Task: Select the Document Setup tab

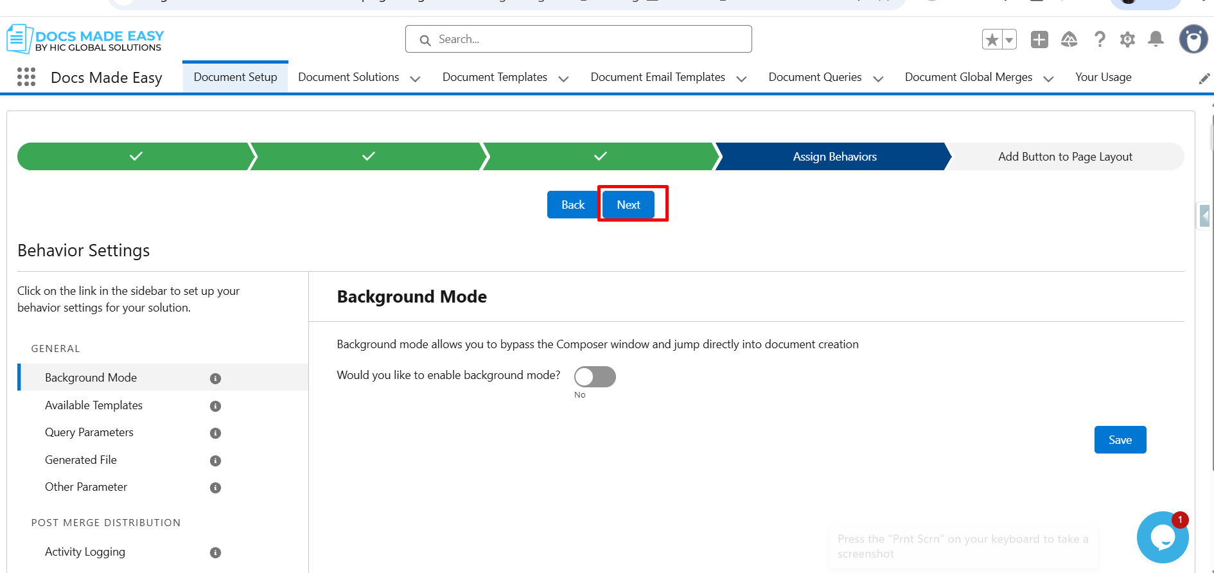Action: click(235, 77)
